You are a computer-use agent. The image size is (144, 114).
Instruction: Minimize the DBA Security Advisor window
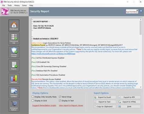pyautogui.click(x=128, y=2)
